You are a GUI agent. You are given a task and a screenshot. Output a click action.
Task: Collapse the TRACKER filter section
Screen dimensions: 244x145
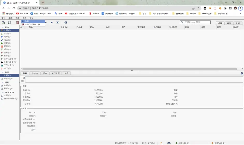[x=3, y=92]
